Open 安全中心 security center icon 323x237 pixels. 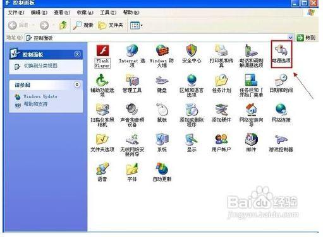click(192, 54)
